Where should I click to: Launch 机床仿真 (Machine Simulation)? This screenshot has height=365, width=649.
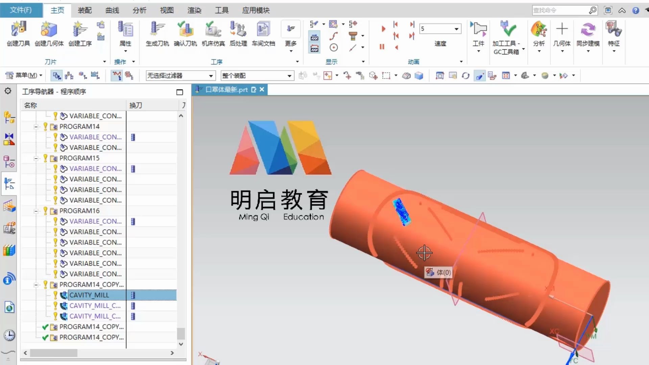pos(213,30)
